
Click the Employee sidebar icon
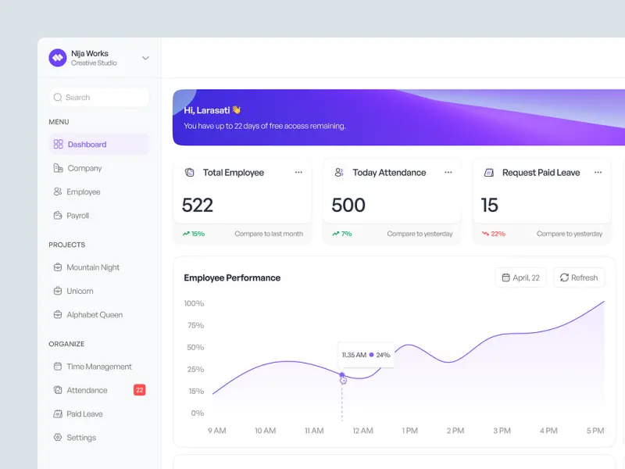click(59, 192)
